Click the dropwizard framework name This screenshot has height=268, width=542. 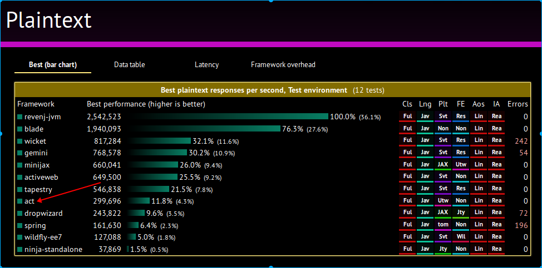tap(43, 213)
